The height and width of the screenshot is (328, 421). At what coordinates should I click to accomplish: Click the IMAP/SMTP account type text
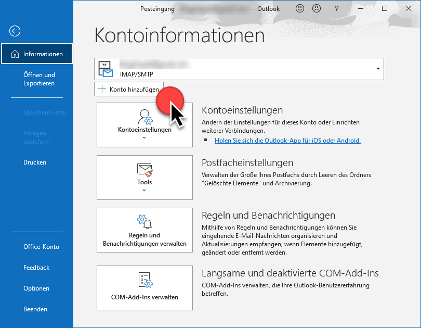pyautogui.click(x=136, y=74)
